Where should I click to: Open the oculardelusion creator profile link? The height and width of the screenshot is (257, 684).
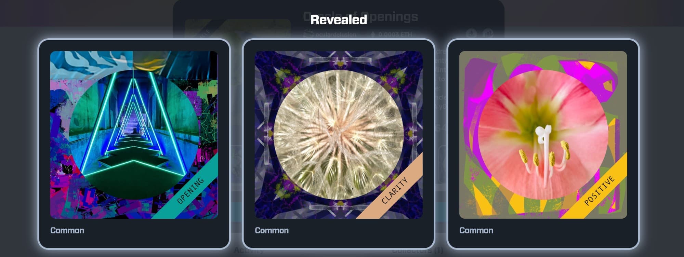[336, 34]
